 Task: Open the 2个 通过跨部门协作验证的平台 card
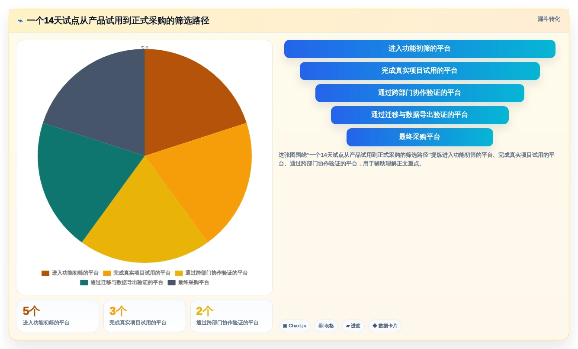(x=231, y=316)
